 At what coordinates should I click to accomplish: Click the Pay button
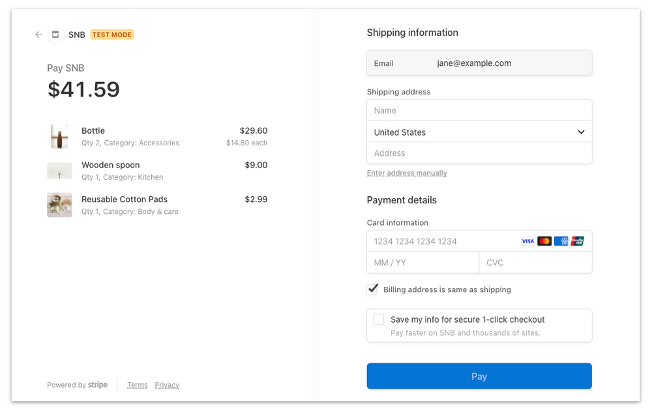479,376
